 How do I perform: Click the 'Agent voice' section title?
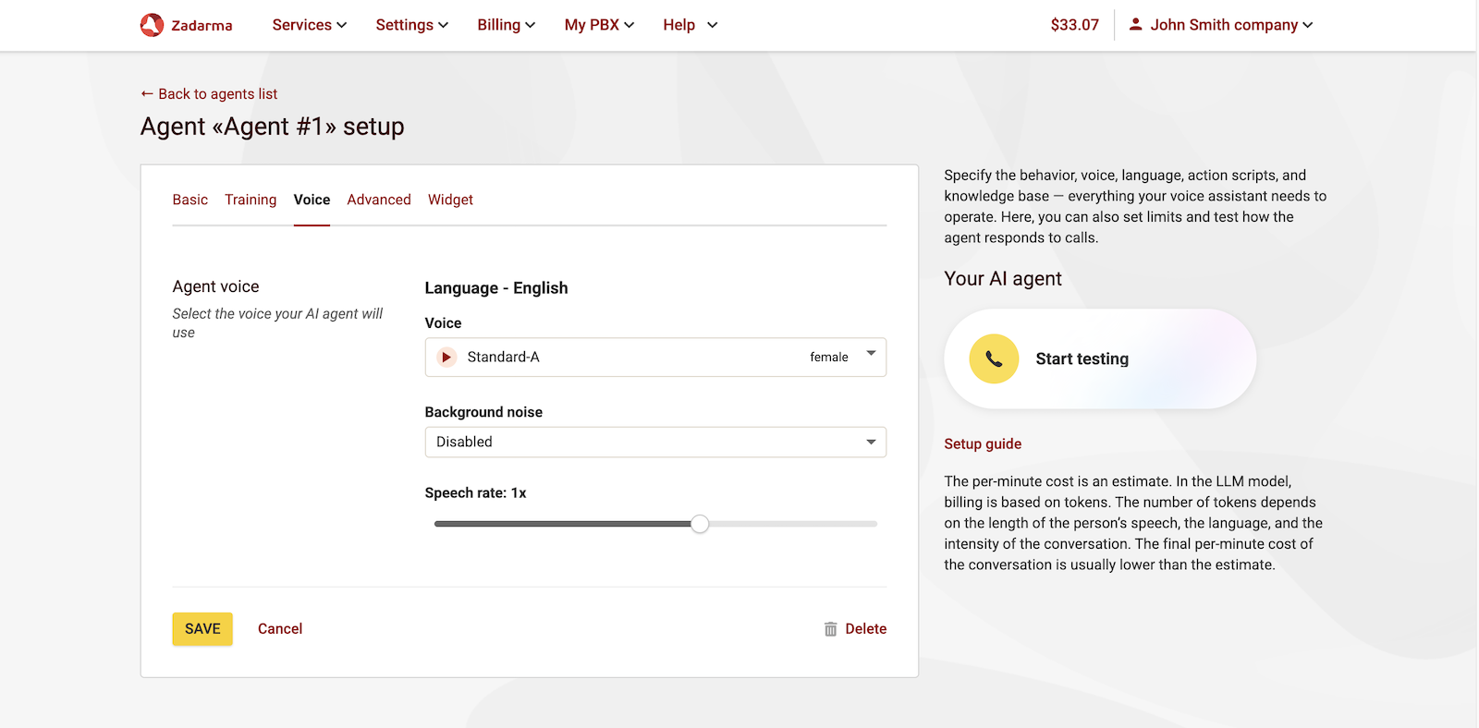coord(215,286)
